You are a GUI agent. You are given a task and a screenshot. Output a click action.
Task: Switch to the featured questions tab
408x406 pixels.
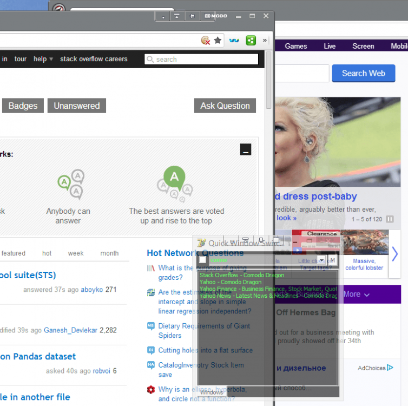14,253
